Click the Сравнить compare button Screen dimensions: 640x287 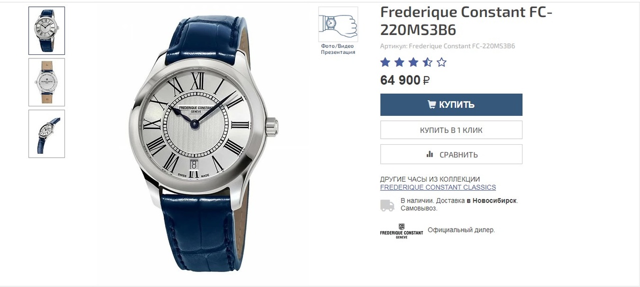[451, 154]
